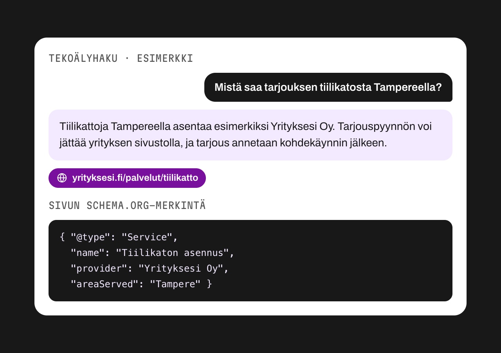Click the question bubble about tiilikatto in Tampere
Screen dimensions: 501x353
point(328,87)
